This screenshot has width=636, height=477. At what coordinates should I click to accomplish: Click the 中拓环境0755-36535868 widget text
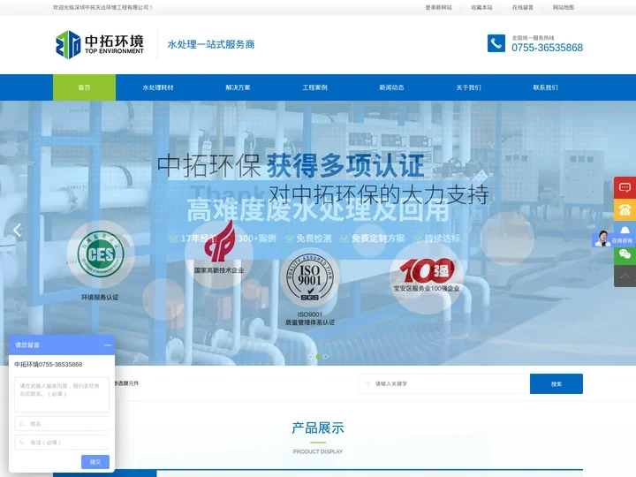pyautogui.click(x=49, y=364)
